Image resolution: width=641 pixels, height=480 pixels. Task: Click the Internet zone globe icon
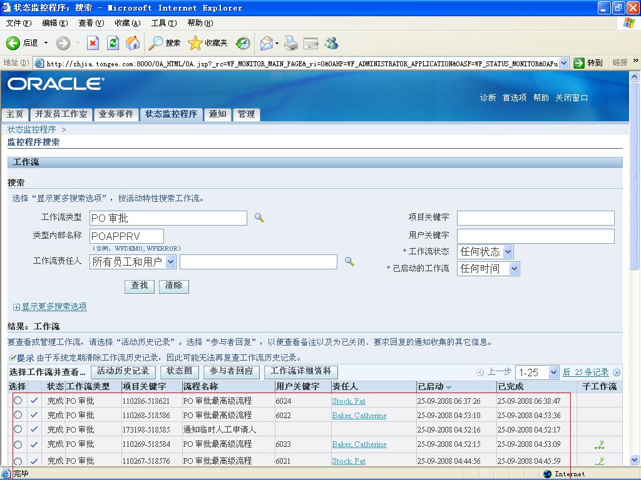548,474
